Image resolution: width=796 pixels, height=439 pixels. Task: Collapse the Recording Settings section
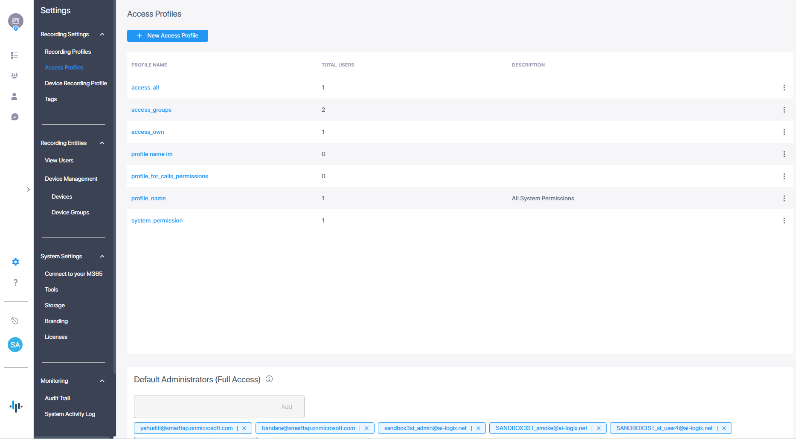[x=102, y=35]
